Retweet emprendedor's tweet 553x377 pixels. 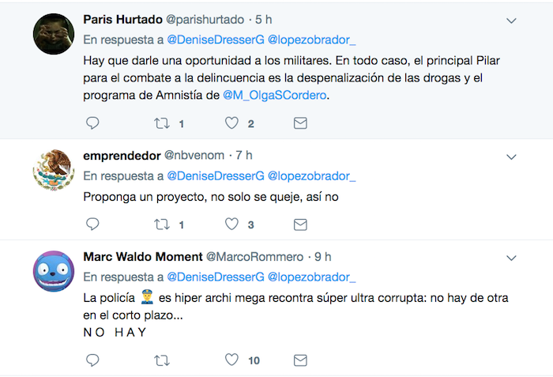click(x=162, y=224)
